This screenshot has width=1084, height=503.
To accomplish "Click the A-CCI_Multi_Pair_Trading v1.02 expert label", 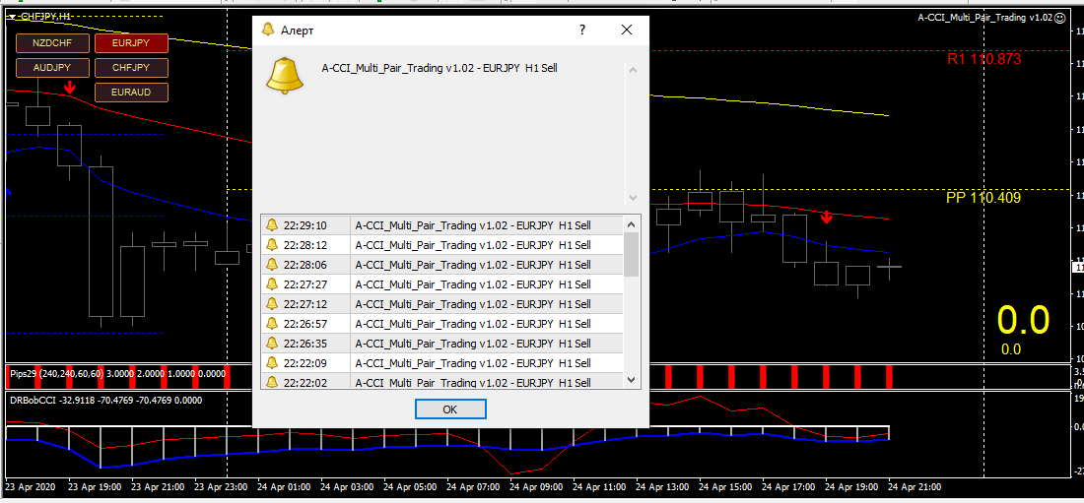I will tap(983, 18).
